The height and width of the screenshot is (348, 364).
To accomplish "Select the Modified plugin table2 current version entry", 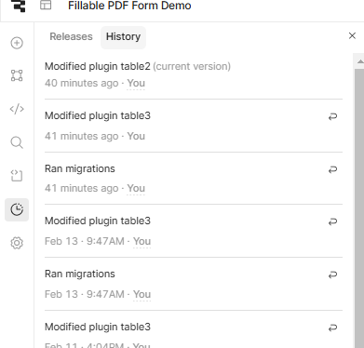I will click(194, 74).
